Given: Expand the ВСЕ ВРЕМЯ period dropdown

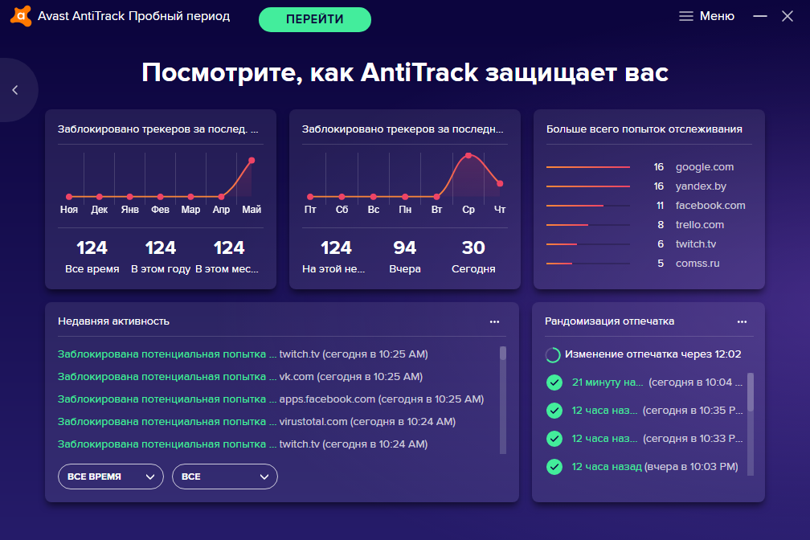Looking at the screenshot, I should [111, 477].
